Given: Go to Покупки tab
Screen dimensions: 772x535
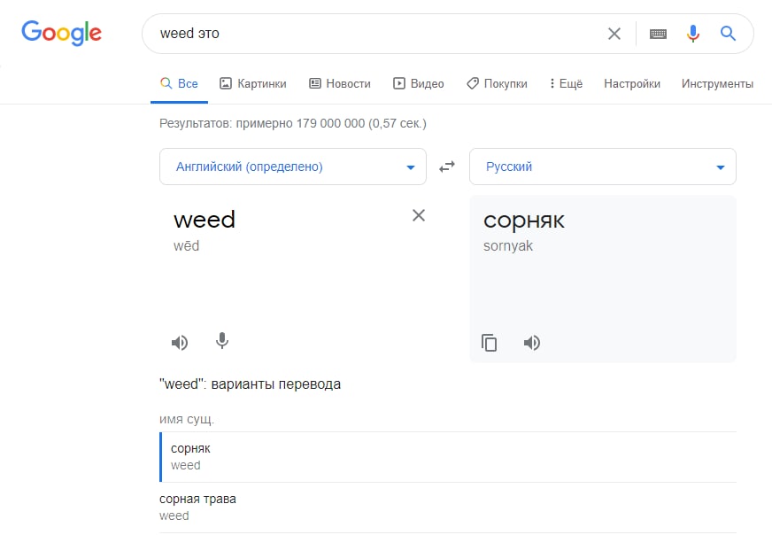Looking at the screenshot, I should (x=497, y=84).
